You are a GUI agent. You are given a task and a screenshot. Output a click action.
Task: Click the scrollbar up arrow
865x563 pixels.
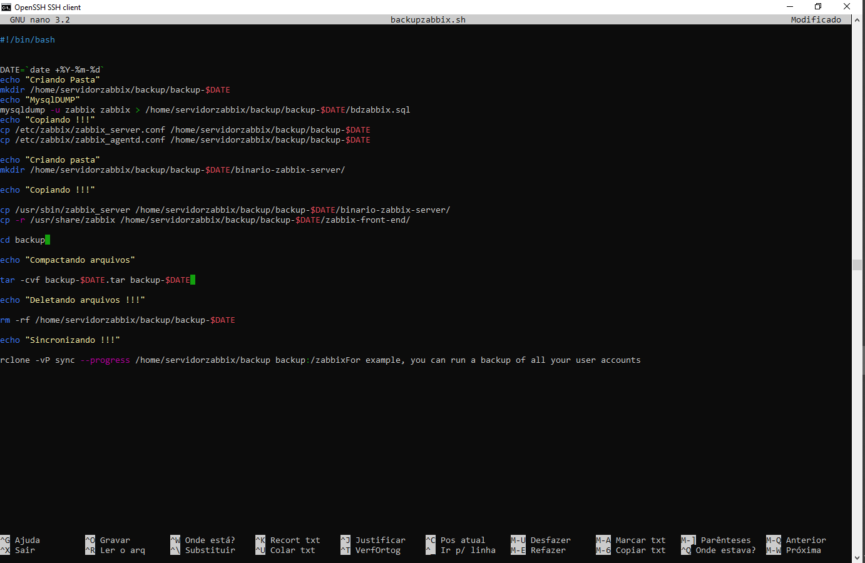(x=857, y=19)
